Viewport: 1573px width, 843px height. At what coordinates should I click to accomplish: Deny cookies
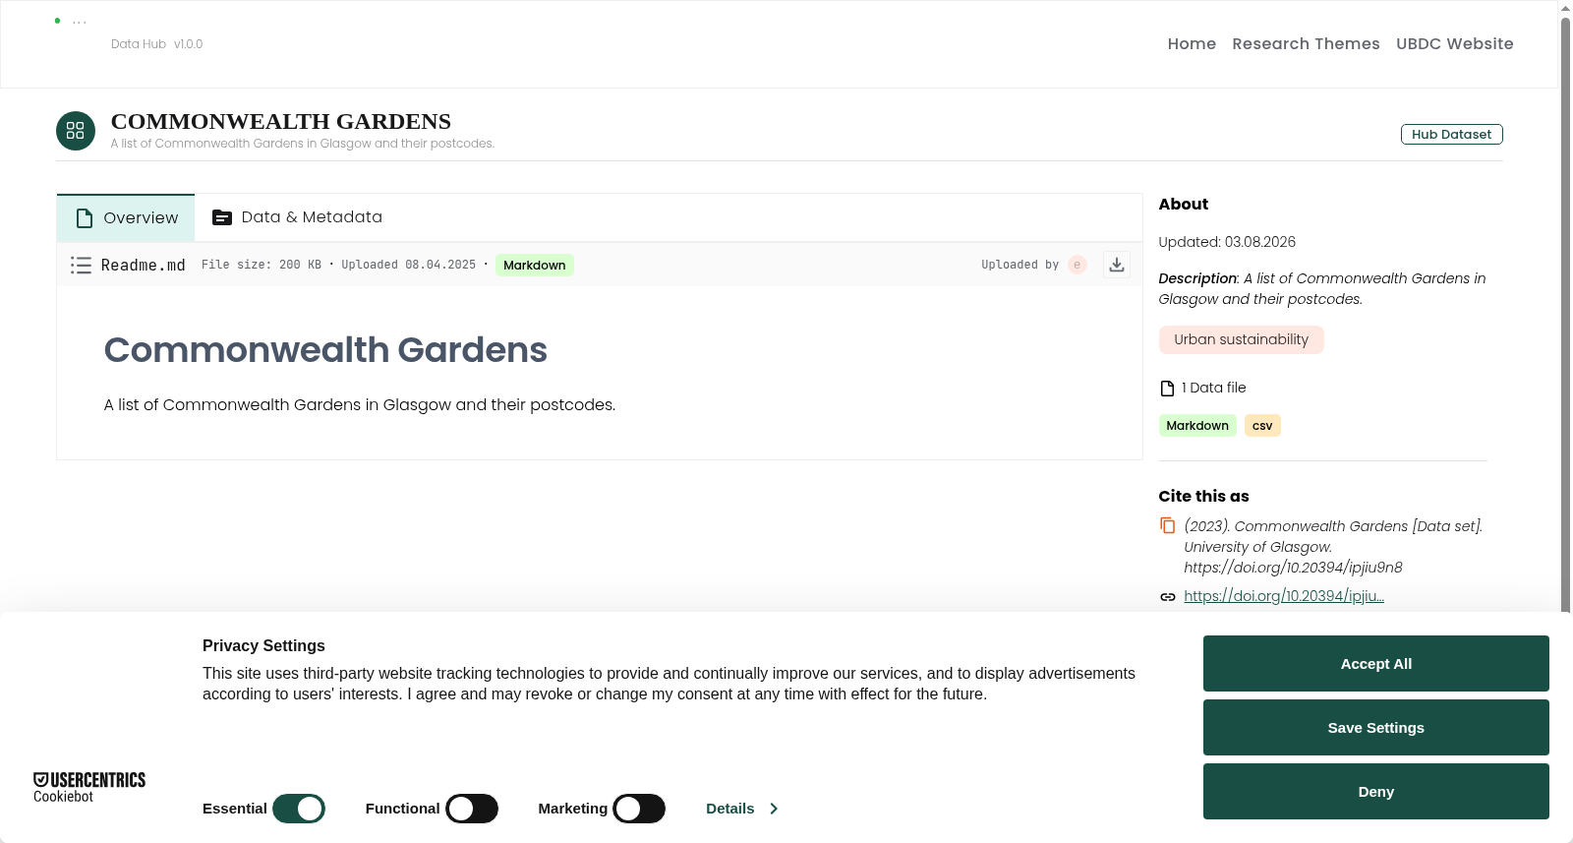point(1376,792)
